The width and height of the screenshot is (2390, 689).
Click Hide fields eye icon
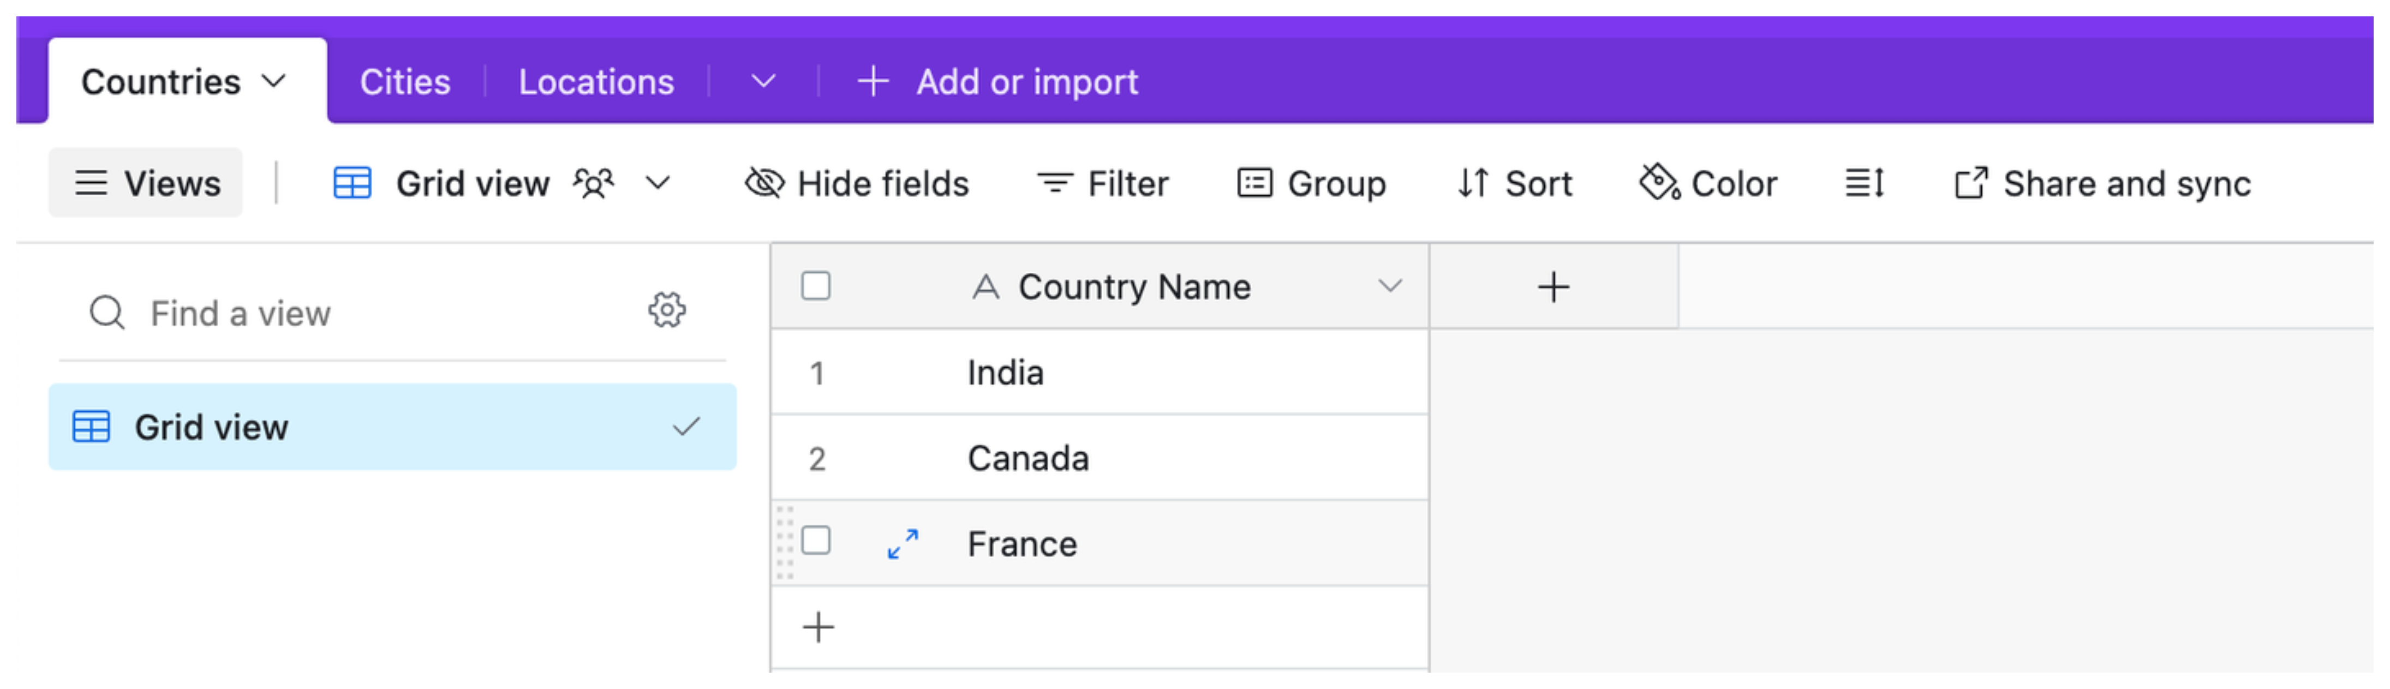pos(764,184)
